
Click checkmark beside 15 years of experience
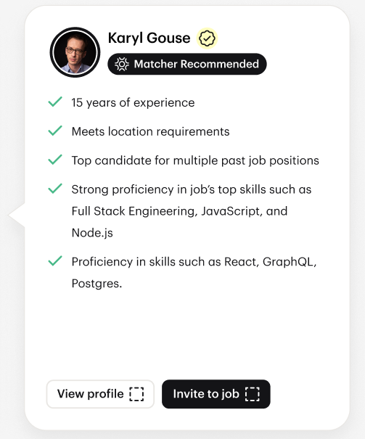[x=55, y=102]
